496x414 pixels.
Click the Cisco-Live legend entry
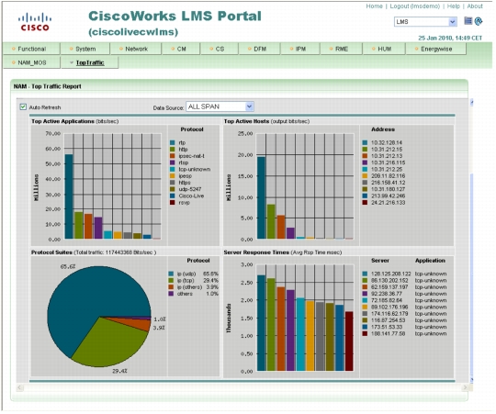[191, 196]
